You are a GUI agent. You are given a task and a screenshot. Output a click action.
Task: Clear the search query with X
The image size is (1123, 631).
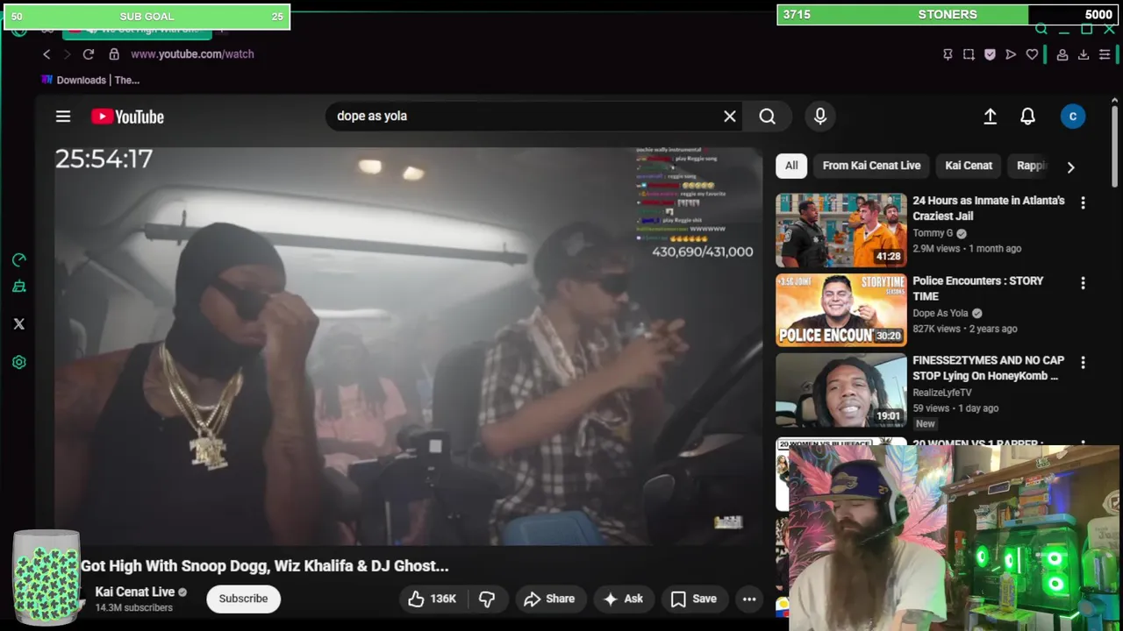pyautogui.click(x=730, y=116)
